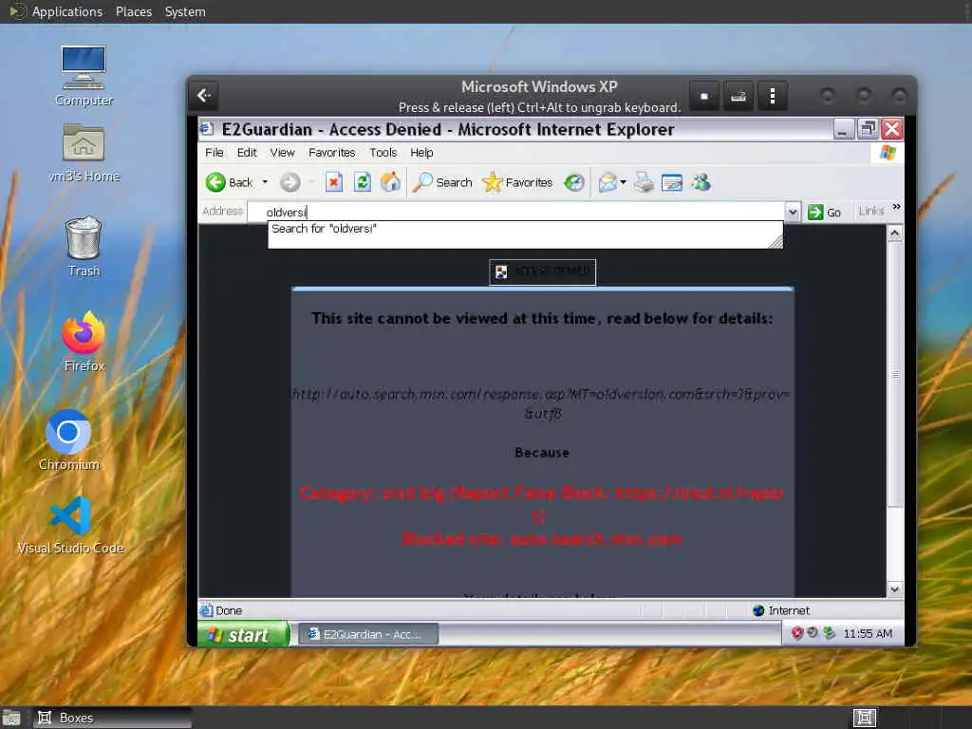Click the Forward arrow in IE toolbar
Screen dimensions: 972x729
290,182
